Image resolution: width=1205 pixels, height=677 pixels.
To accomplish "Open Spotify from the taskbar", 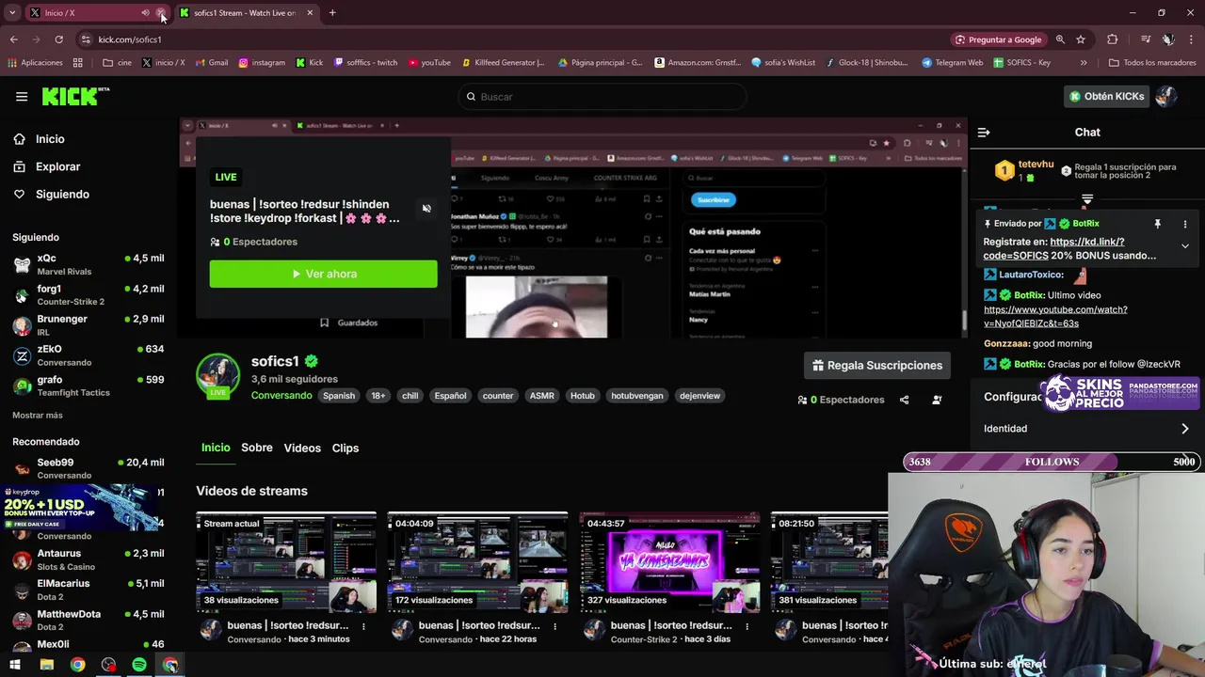I will (139, 665).
